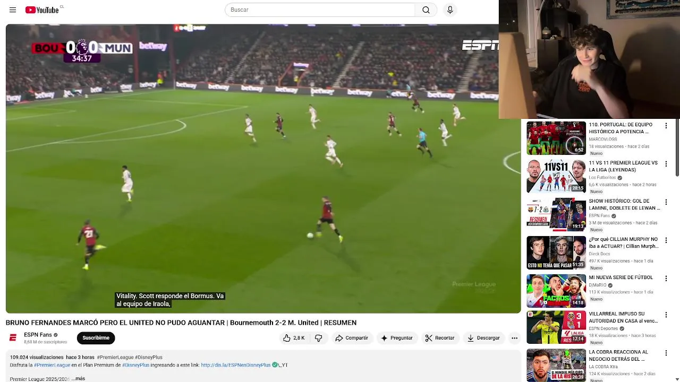Open title 110. Portugal: de equipo histórico
This screenshot has width=680, height=382.
click(620, 128)
